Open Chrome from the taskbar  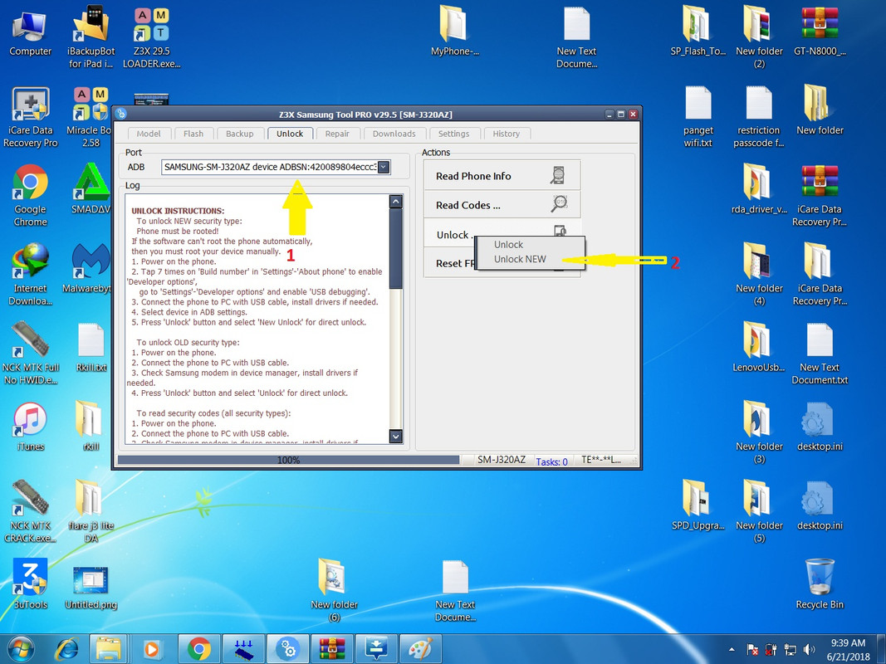[199, 649]
